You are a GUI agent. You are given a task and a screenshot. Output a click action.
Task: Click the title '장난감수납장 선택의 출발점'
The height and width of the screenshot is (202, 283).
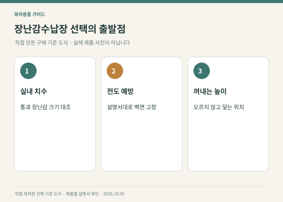click(70, 29)
